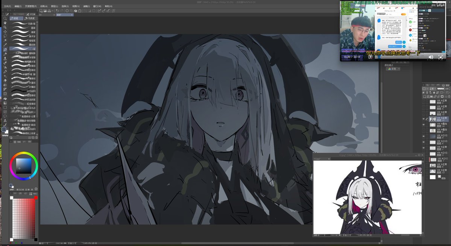Switch to 钢笔 sub tool group tab
The image size is (451, 246).
17,18
